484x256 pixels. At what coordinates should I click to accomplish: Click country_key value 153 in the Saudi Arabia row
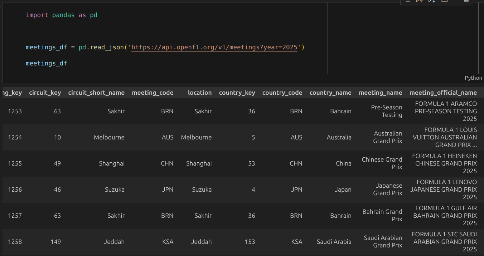click(250, 242)
